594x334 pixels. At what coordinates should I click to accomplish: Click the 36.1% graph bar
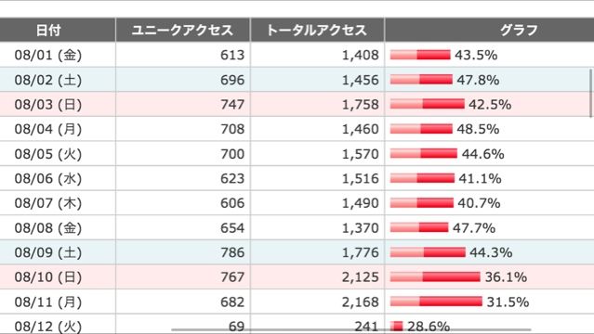coord(435,276)
